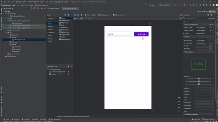Open the Android project view dropdown
218x122 pixels.
click(8, 8)
